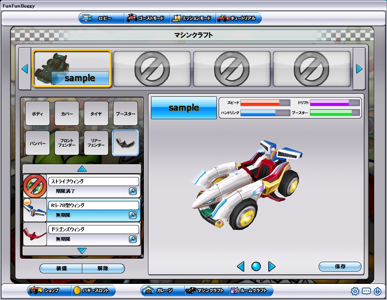
Task: Click the スピード speed stat bar
Action: pyautogui.click(x=265, y=103)
